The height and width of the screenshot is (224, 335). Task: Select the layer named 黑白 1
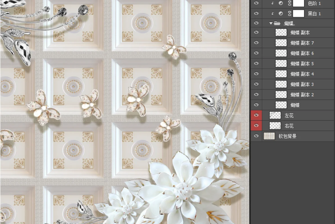(314, 14)
